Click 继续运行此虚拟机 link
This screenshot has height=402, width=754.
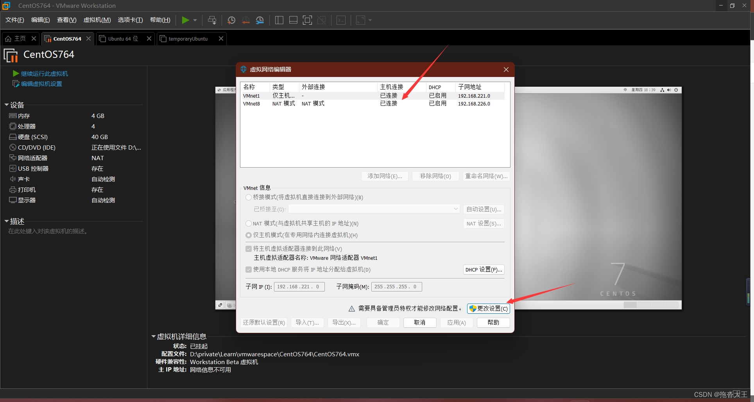click(44, 73)
